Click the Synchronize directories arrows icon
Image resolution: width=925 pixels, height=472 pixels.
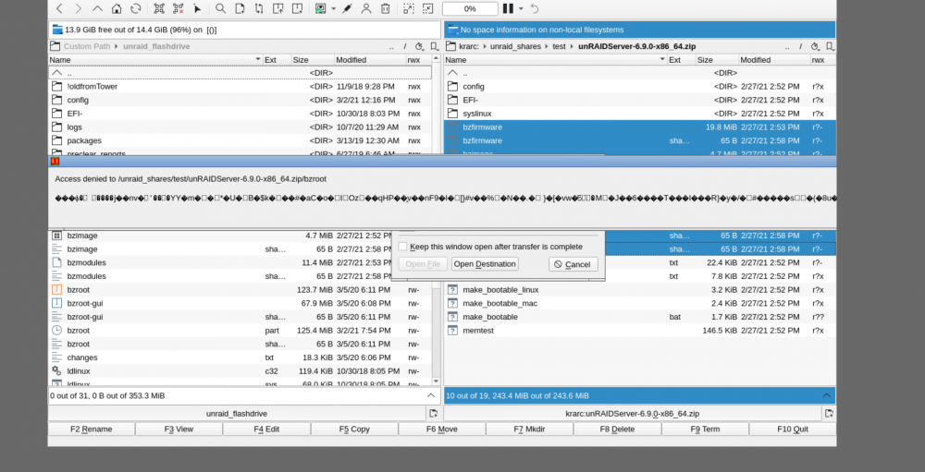[259, 9]
